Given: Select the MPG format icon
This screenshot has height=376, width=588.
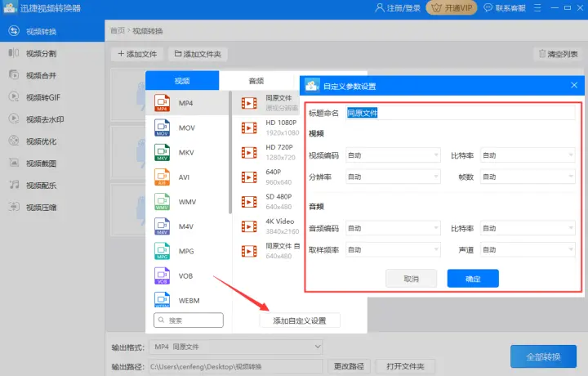Looking at the screenshot, I should [x=162, y=252].
